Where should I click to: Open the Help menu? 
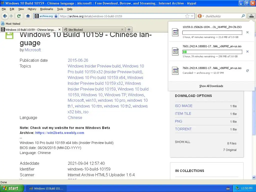tap(69, 9)
